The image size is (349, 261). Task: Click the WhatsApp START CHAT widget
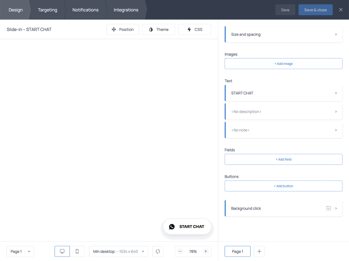coord(187,227)
